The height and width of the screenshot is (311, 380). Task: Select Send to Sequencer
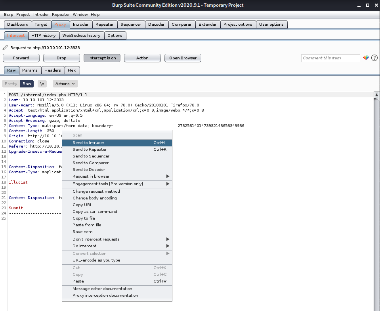click(117, 156)
